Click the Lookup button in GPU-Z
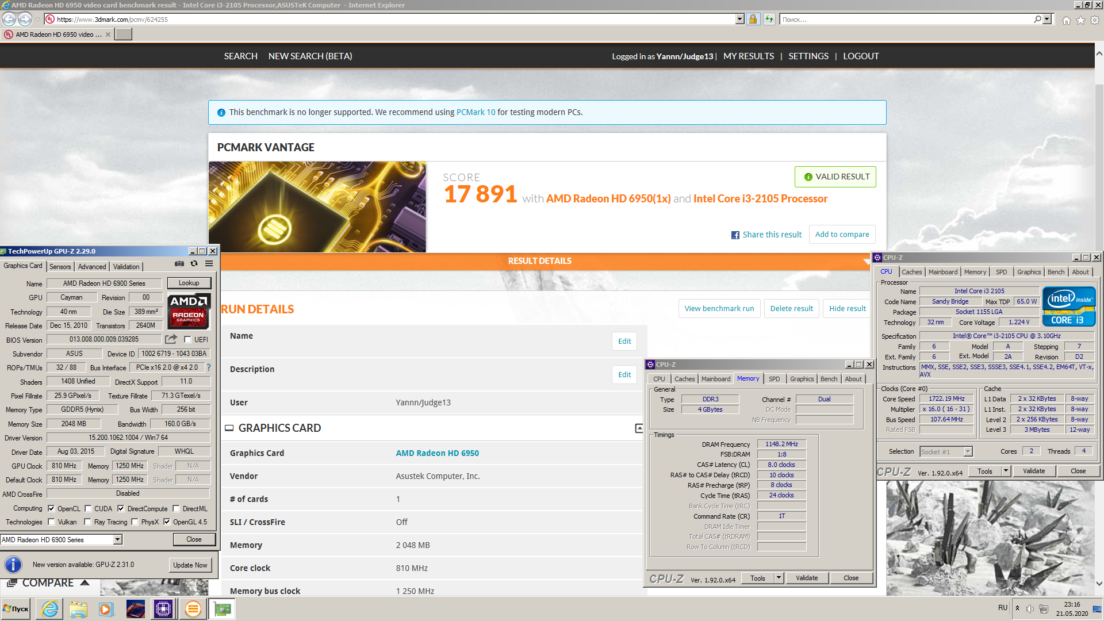 (189, 283)
